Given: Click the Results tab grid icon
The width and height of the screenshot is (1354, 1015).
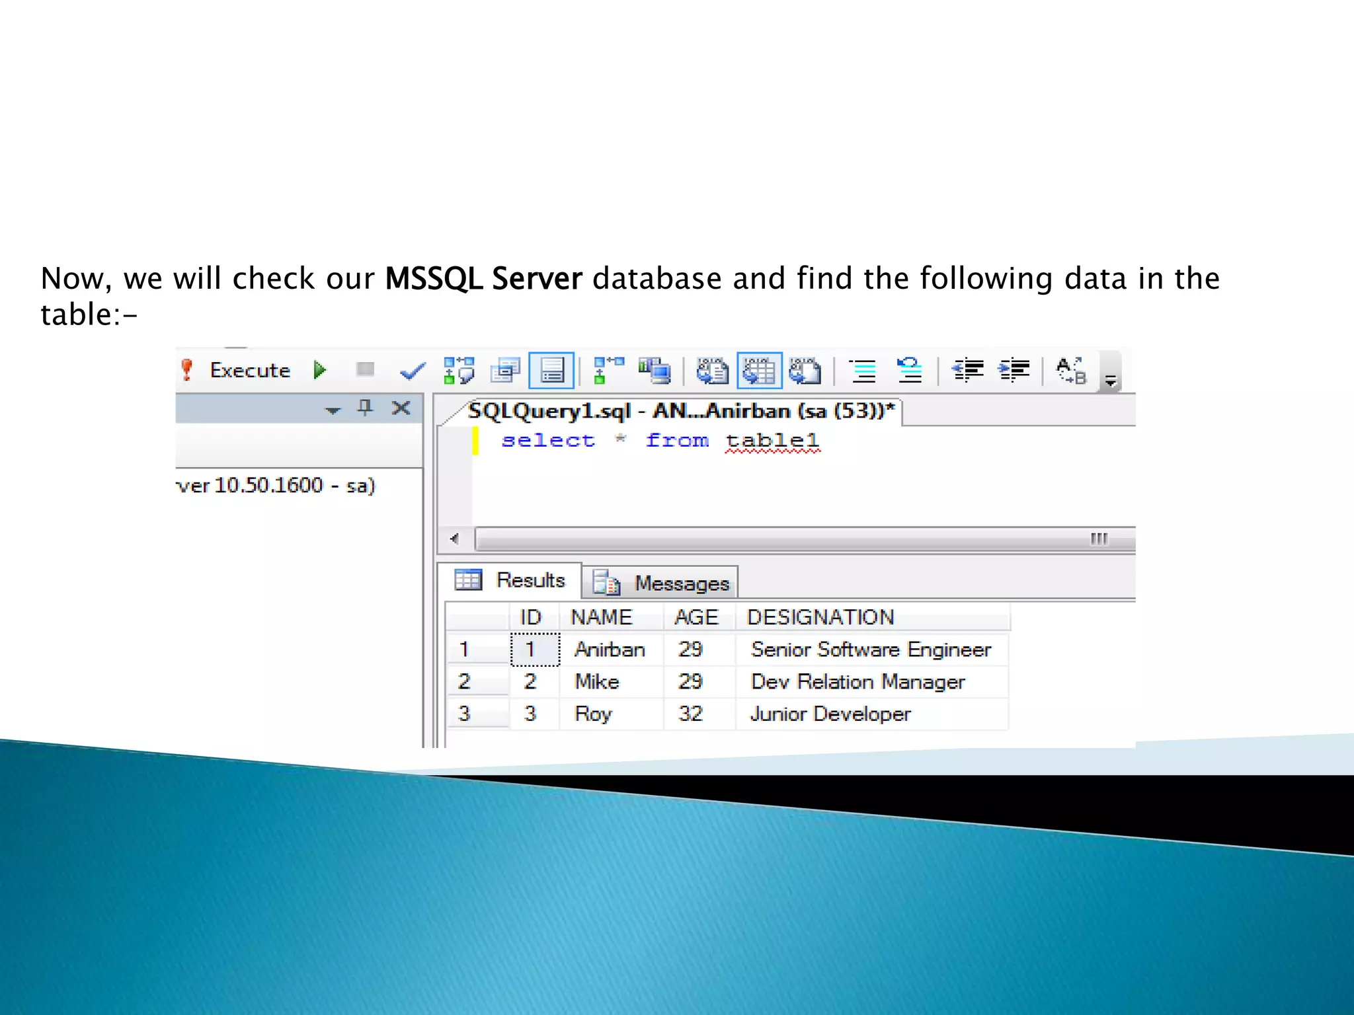Looking at the screenshot, I should tap(468, 580).
